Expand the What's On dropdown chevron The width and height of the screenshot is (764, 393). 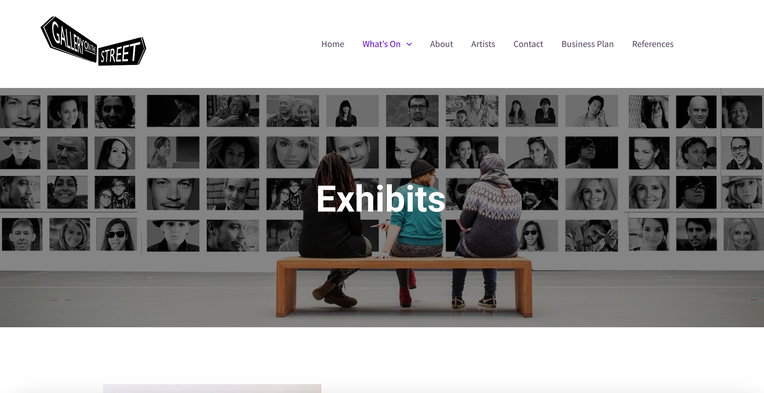[409, 44]
